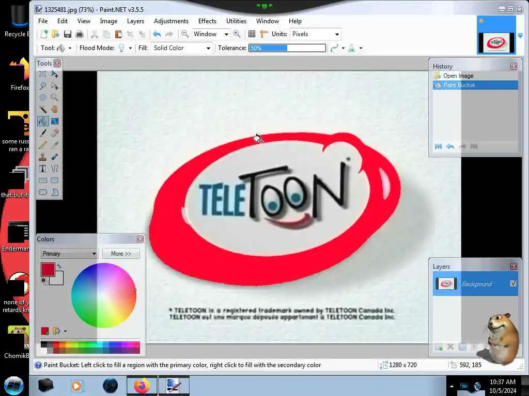The image size is (529, 396).
Task: Toggle Background layer visibility checkbox
Action: 513,284
